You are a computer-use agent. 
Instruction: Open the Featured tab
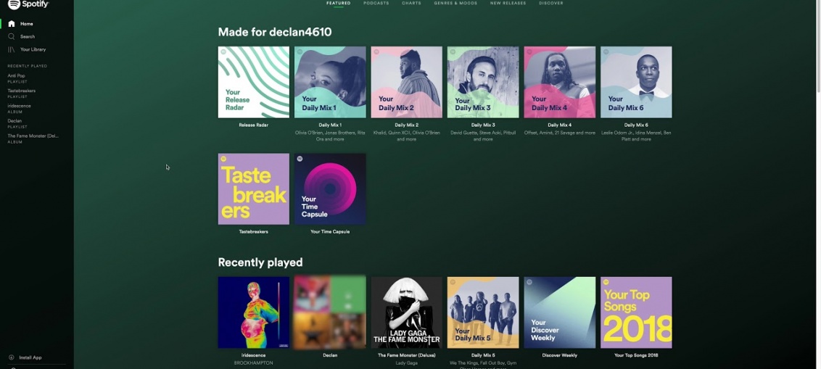pyautogui.click(x=338, y=3)
